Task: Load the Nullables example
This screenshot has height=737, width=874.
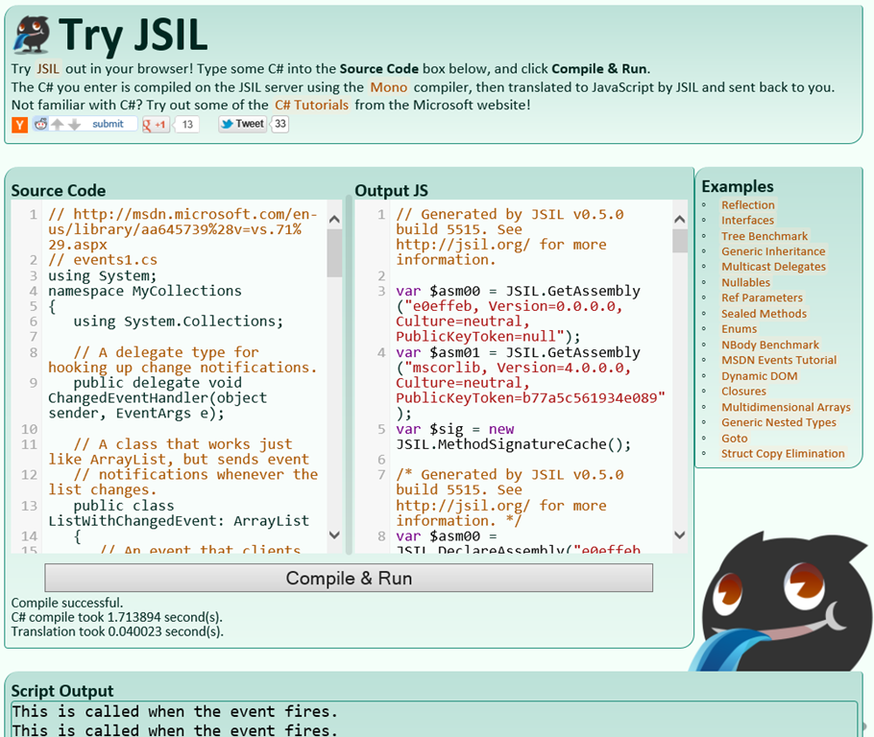Action: [746, 282]
